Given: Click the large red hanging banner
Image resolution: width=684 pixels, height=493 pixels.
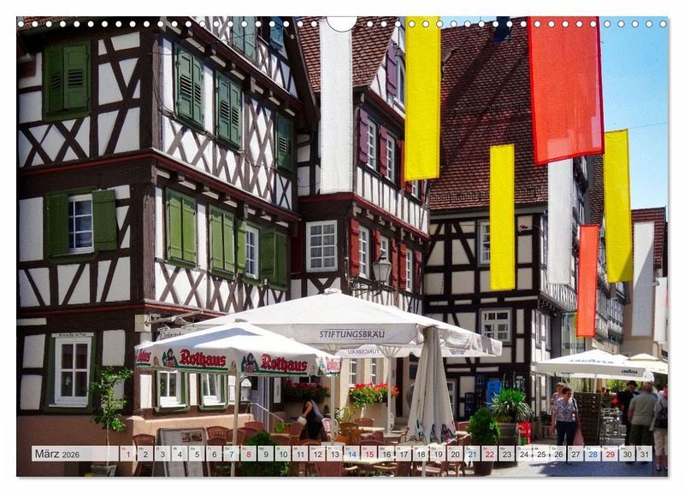Looking at the screenshot, I should (564, 88).
